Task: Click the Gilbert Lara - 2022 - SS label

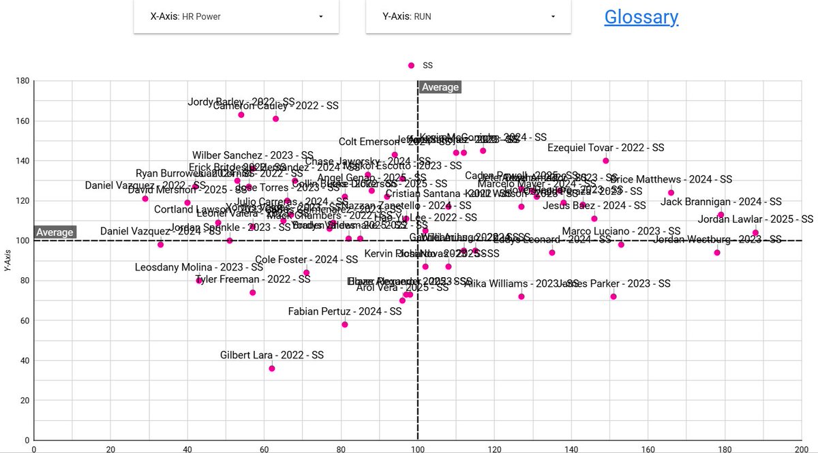Action: point(272,355)
